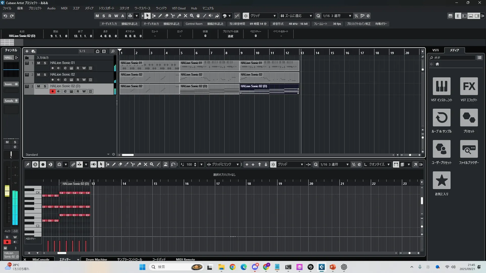
Task: Open Loops & Samples media tile
Action: (441, 118)
